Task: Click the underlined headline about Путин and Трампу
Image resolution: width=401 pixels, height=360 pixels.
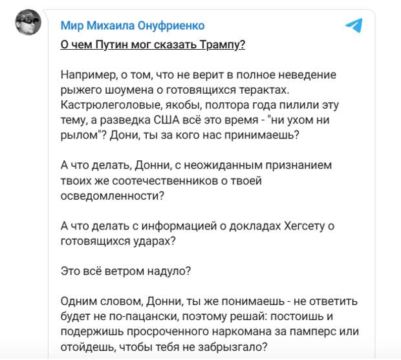Action: 153,45
